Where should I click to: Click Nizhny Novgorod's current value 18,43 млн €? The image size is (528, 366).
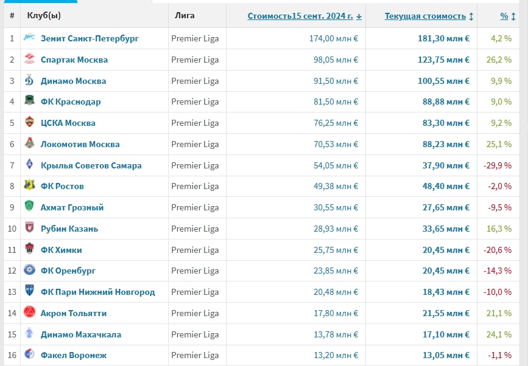click(x=446, y=292)
